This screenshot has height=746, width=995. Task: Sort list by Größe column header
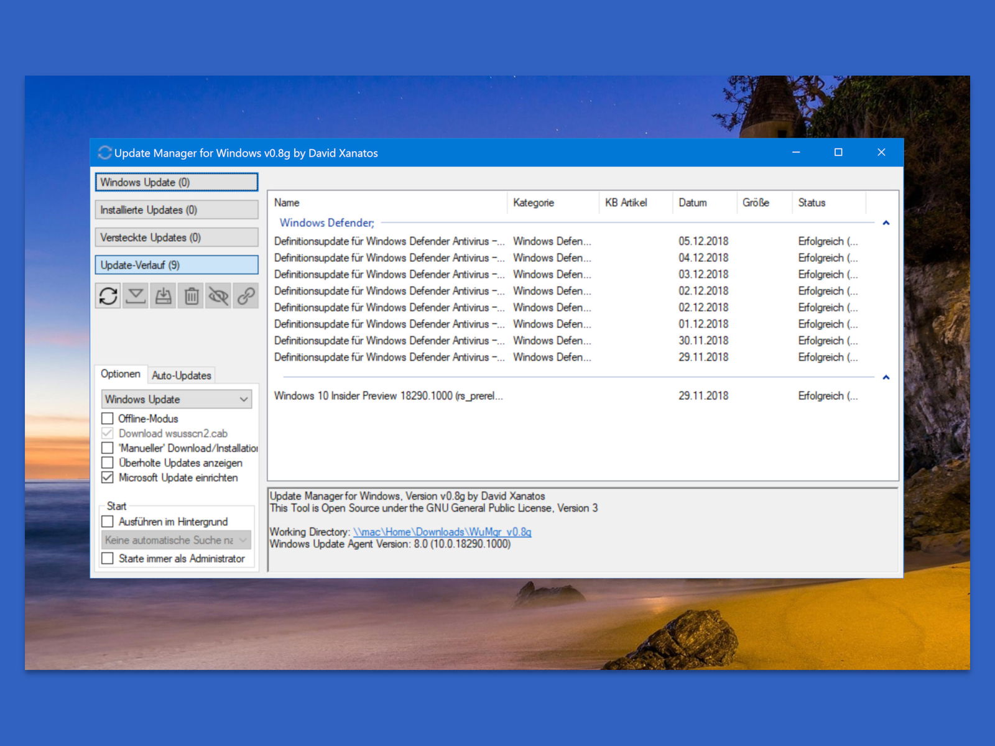(x=764, y=203)
